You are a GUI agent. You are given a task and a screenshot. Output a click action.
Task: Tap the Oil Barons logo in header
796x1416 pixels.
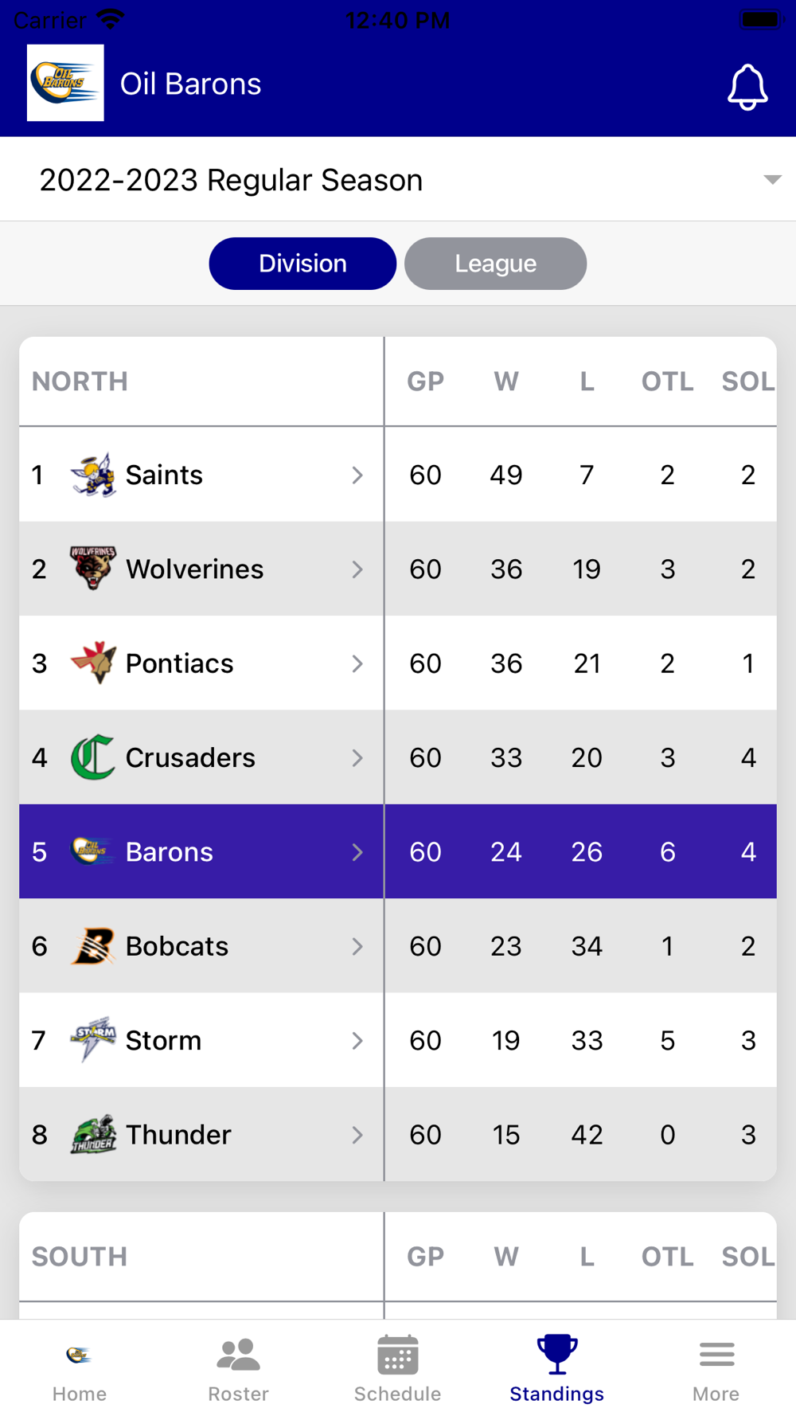pos(65,83)
